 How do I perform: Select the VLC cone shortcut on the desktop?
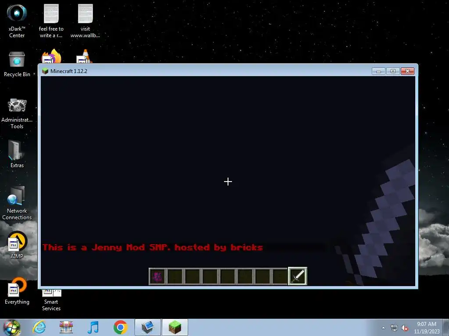click(84, 56)
